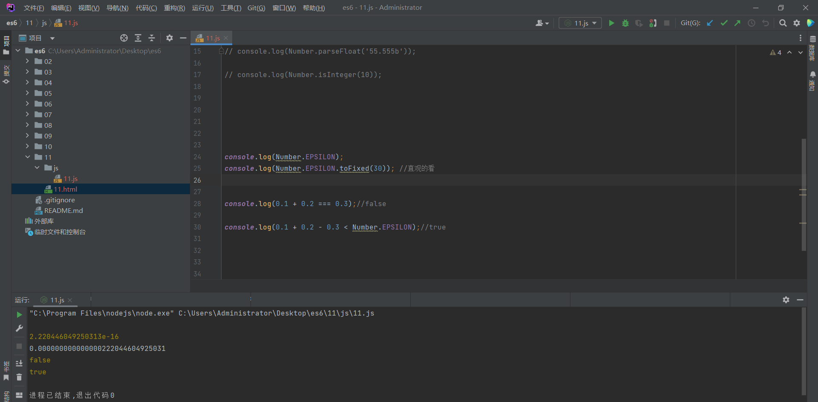The height and width of the screenshot is (402, 818).
Task: Go to next highlighted warning arrow
Action: point(801,52)
